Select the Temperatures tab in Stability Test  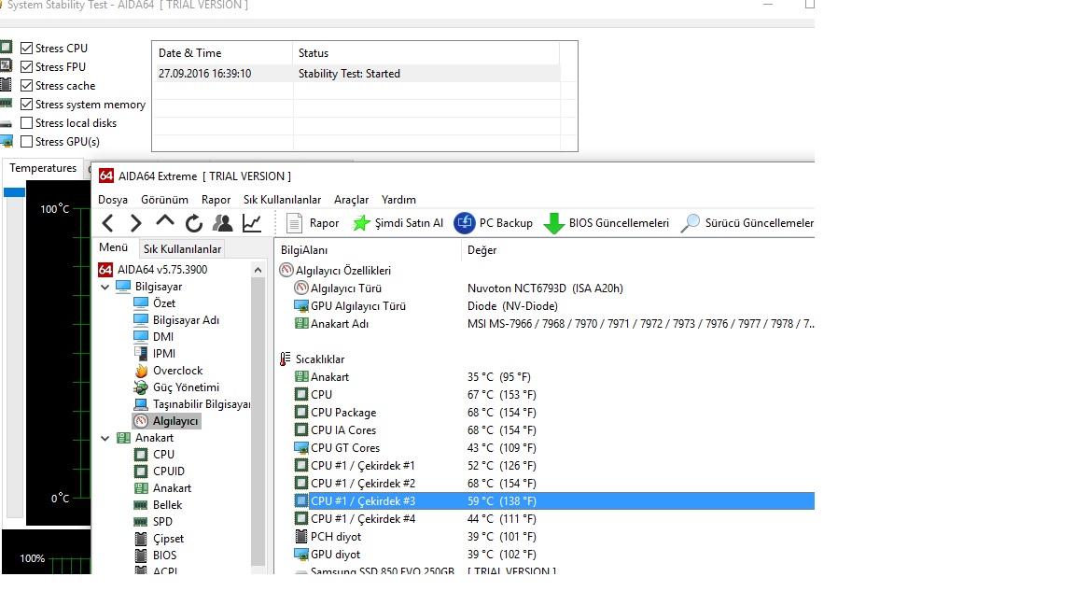click(x=43, y=168)
